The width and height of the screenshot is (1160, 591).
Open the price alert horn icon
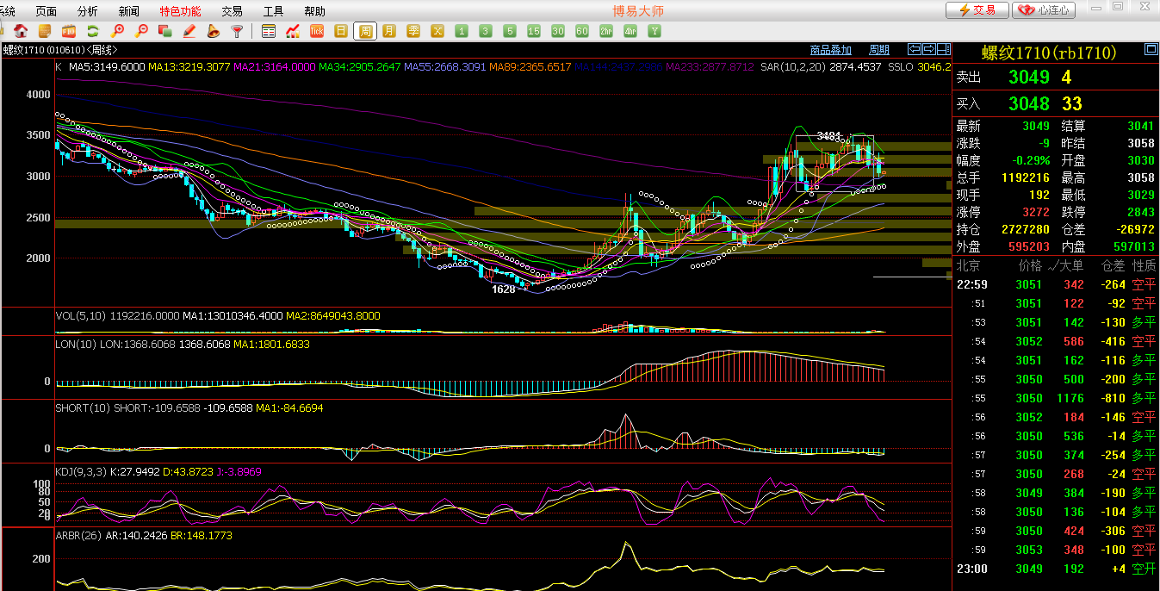(x=213, y=31)
